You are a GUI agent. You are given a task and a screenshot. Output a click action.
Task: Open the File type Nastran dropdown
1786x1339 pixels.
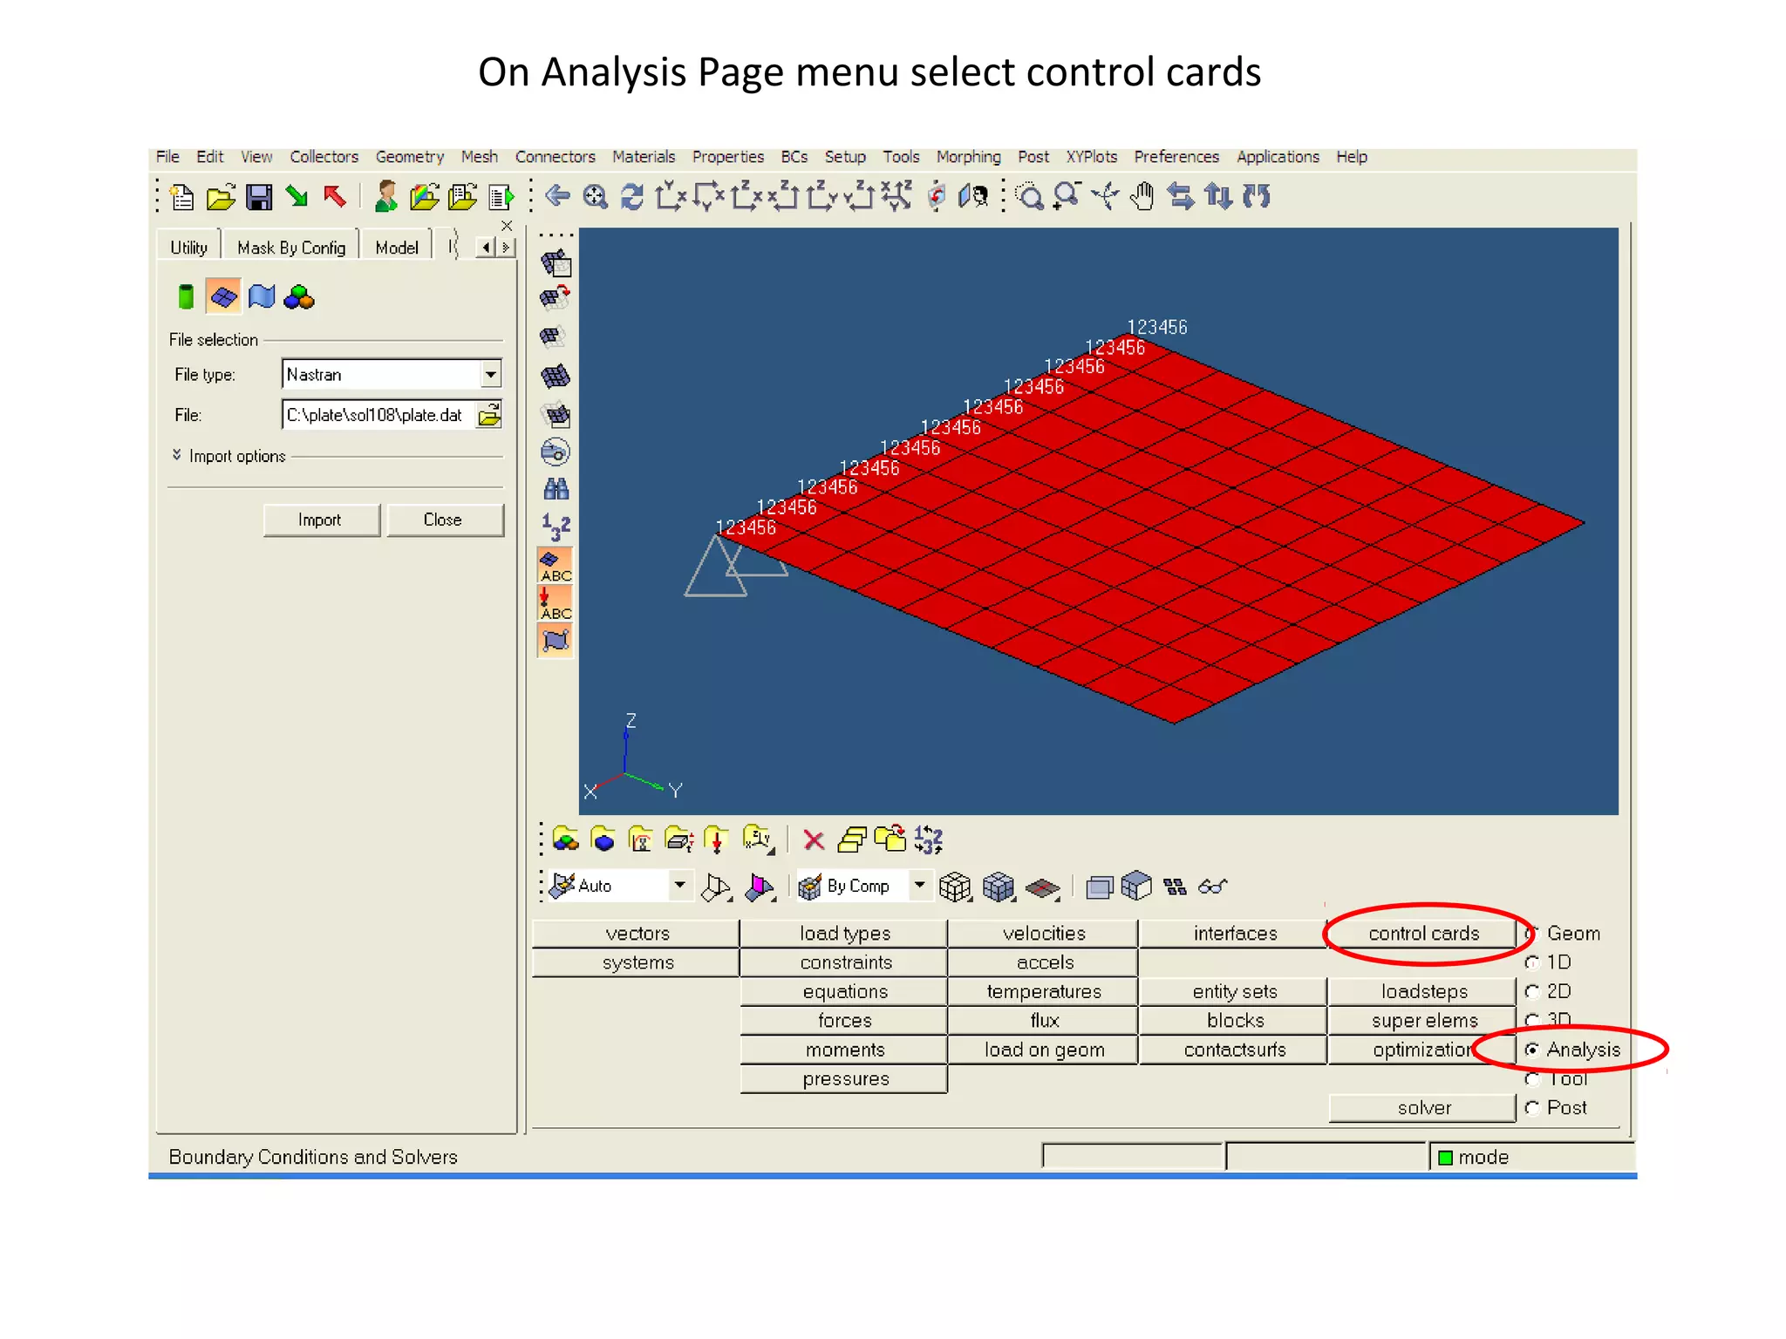[x=491, y=375]
